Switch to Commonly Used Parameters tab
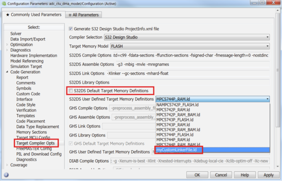Screen dimensions: 282x181 tap(34, 15)
